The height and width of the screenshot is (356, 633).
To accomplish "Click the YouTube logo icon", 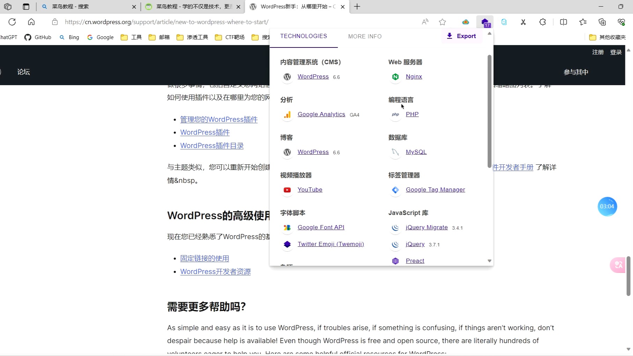I will (x=287, y=190).
